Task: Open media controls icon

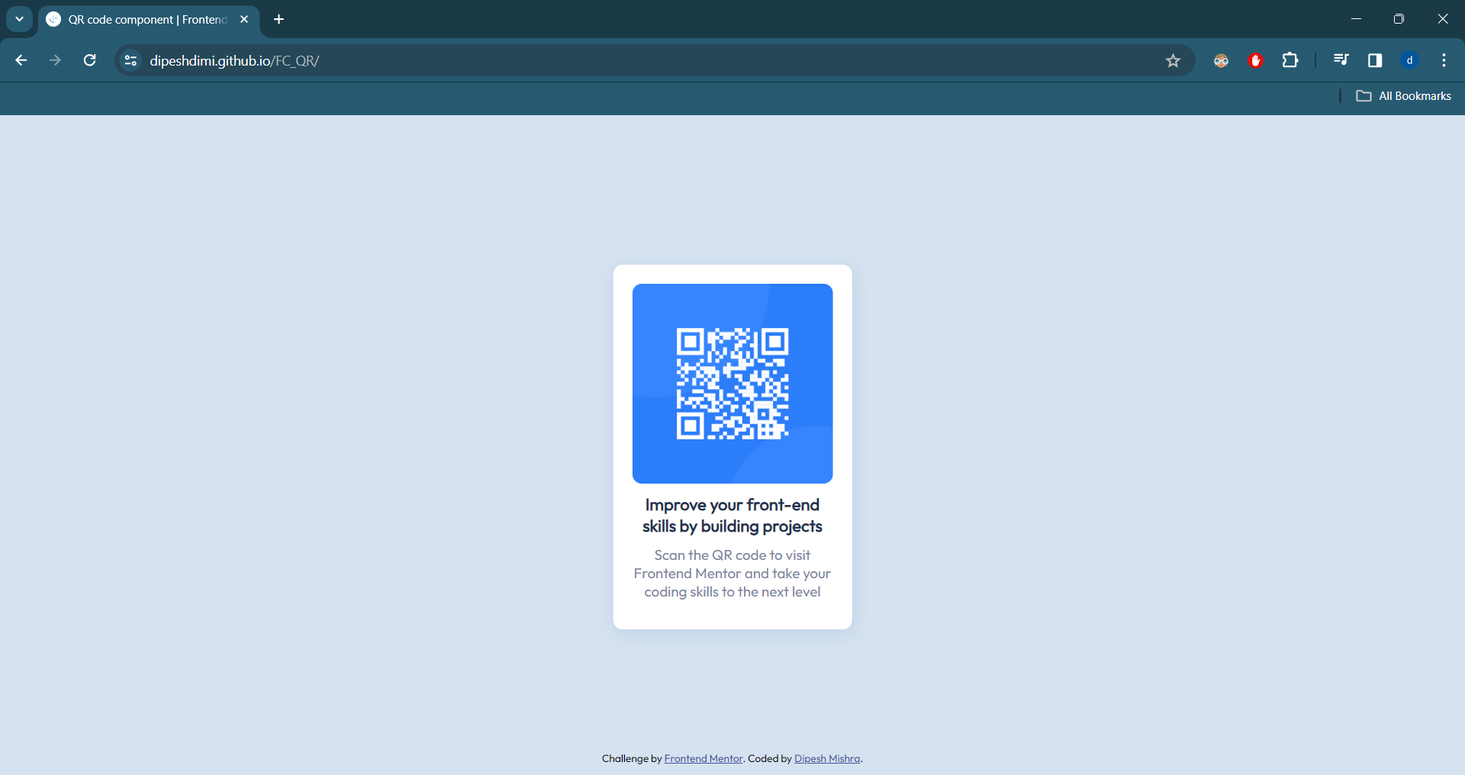Action: point(1341,60)
